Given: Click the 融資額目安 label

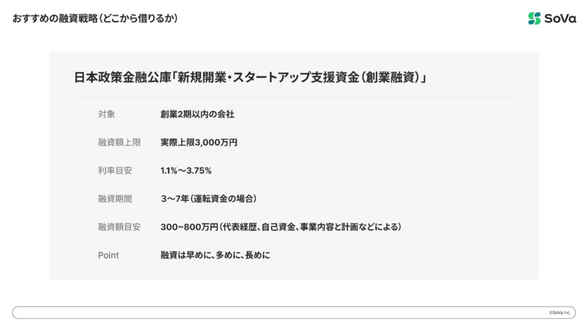Looking at the screenshot, I should tap(119, 227).
